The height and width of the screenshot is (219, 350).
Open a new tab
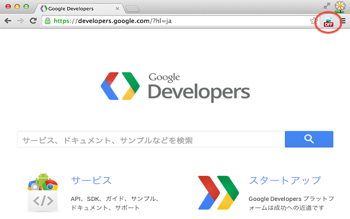coord(132,9)
